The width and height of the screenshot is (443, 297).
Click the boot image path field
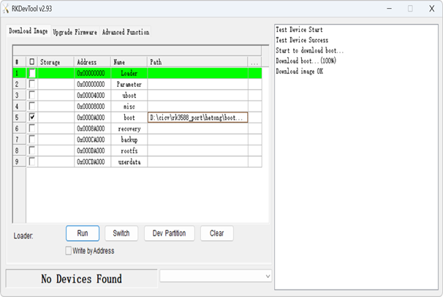pyautogui.click(x=197, y=117)
